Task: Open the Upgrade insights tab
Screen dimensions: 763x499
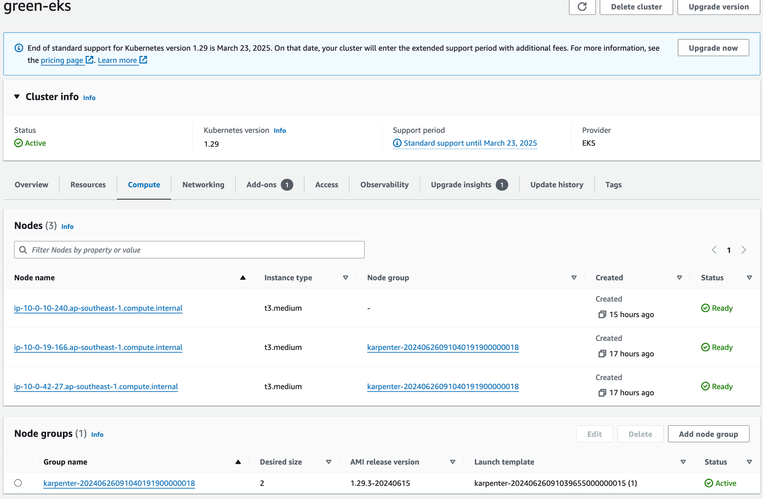Action: point(461,185)
